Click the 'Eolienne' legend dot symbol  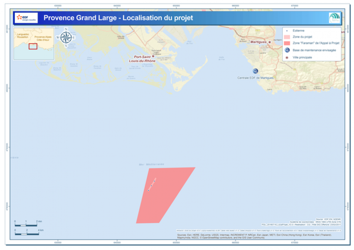point(287,31)
